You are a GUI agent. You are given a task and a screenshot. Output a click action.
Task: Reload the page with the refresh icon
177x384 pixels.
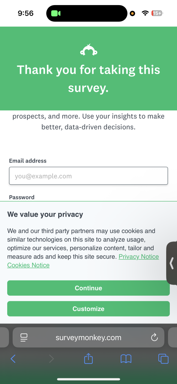pyautogui.click(x=154, y=337)
